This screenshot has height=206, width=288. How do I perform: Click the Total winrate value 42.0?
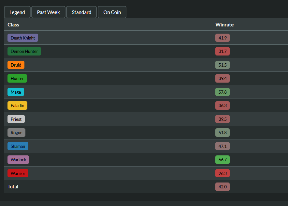click(x=223, y=187)
